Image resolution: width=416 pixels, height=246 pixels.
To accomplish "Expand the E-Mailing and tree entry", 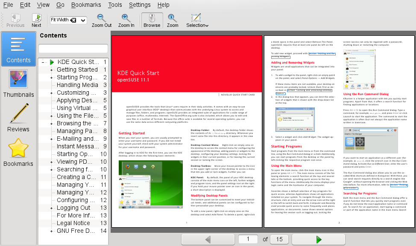I will [x=52, y=139].
